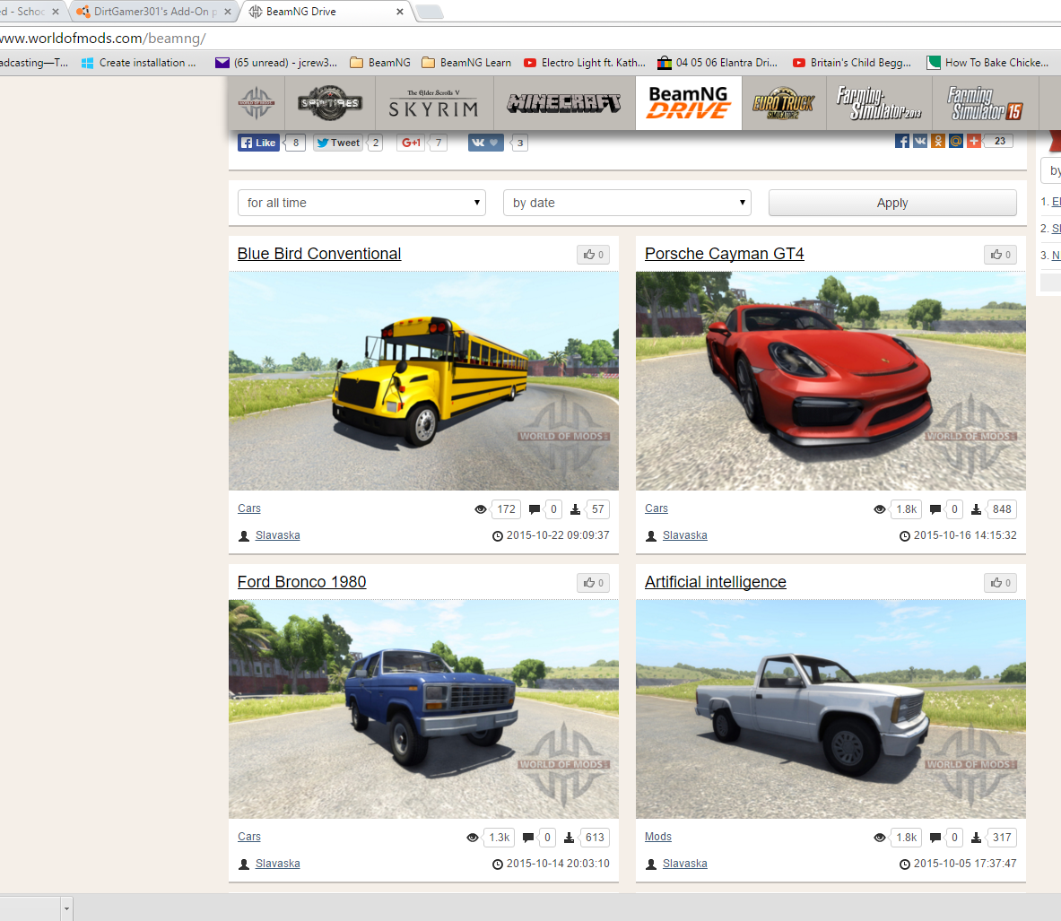Screen dimensions: 1061x921
Task: Open Slavaska author link under Ford Bronco
Action: point(277,864)
